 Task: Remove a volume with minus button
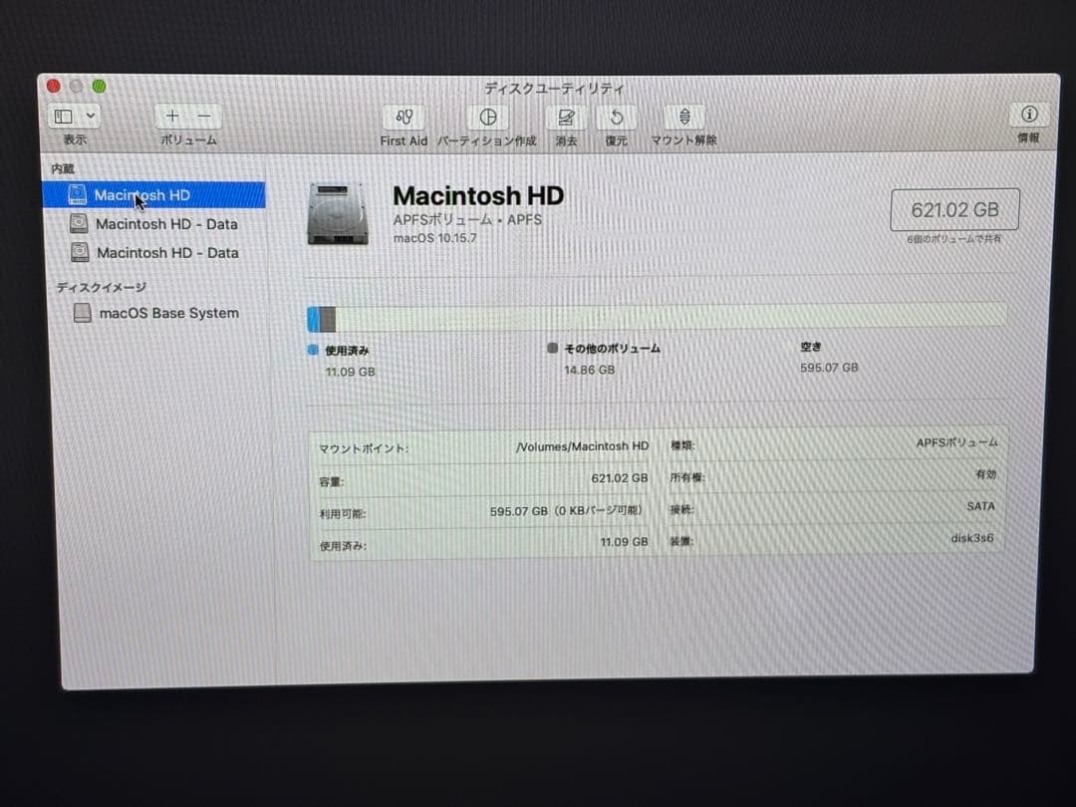click(204, 117)
